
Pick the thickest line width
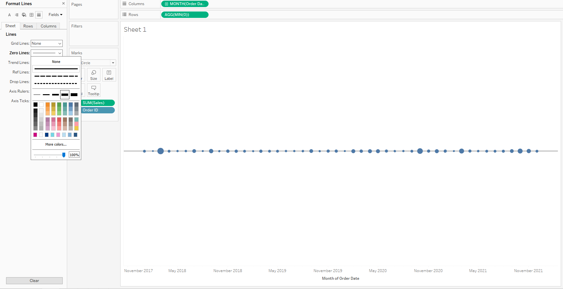coord(74,95)
